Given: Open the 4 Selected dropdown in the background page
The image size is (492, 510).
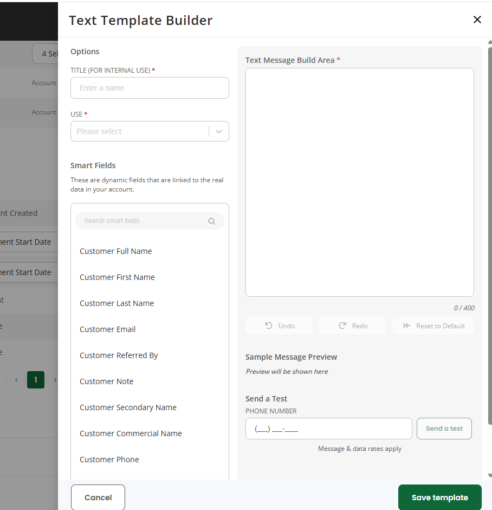Looking at the screenshot, I should point(46,54).
